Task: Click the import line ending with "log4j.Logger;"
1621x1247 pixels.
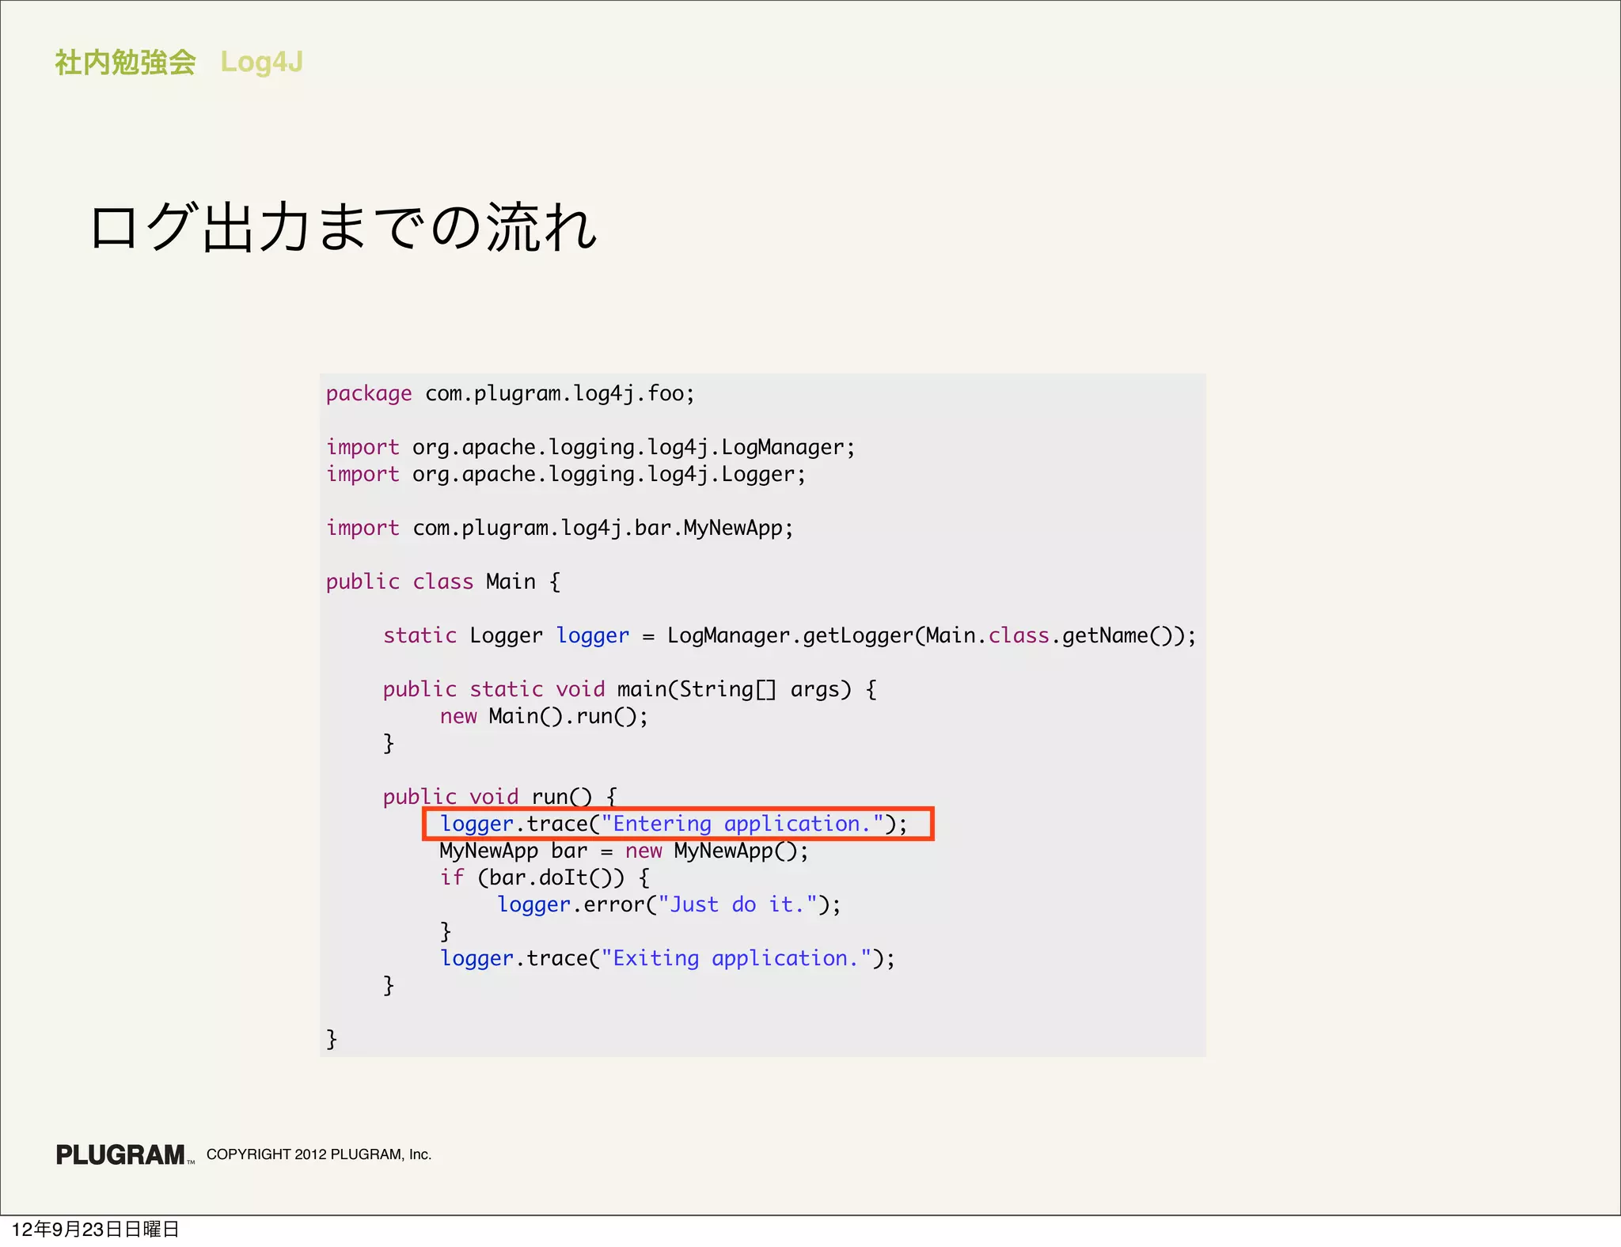Action: (566, 474)
